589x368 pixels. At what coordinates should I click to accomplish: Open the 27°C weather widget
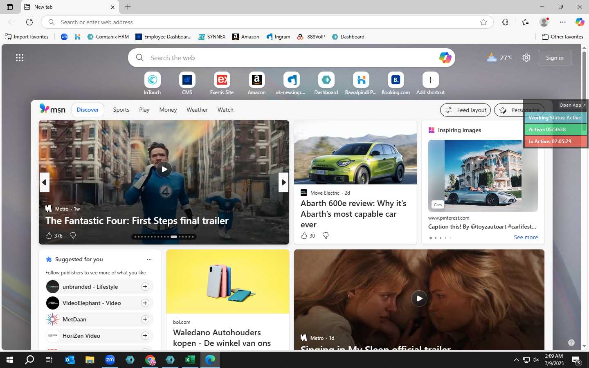499,58
